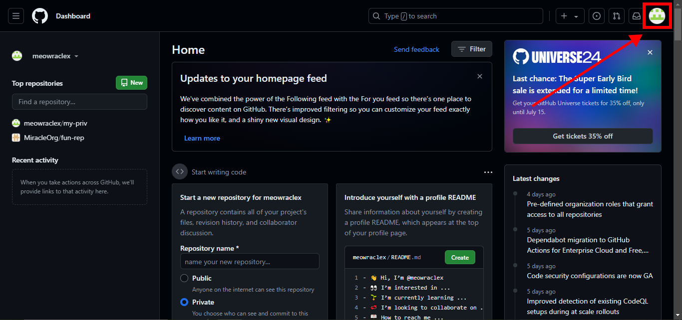682x320 pixels.
Task: Open the three-dot menu beside Start writing code
Action: click(x=488, y=172)
